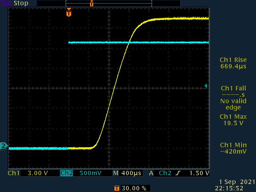The width and height of the screenshot is (256, 192).
Task: Click the Ch1 Min -420mV readout
Action: point(232,148)
